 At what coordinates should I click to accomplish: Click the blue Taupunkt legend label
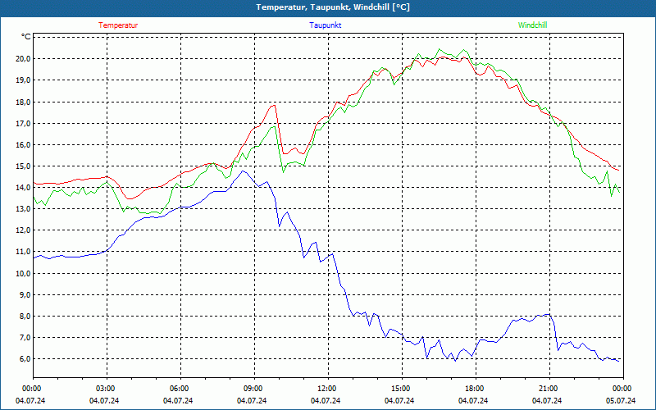(x=325, y=25)
